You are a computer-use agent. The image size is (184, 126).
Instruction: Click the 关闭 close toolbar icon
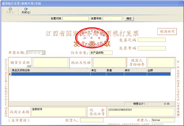coord(26,9)
